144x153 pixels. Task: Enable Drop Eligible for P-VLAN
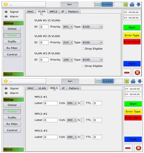[x=83, y=66]
